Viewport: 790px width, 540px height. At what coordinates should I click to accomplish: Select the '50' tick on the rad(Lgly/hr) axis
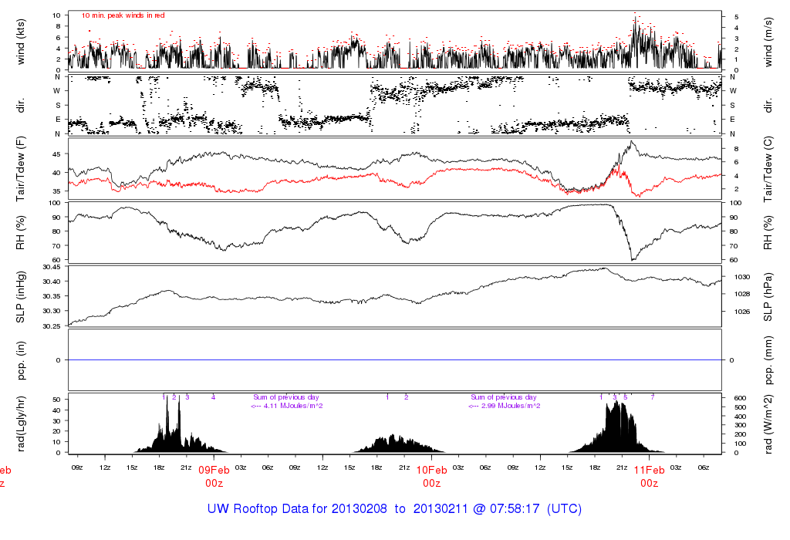[57, 400]
